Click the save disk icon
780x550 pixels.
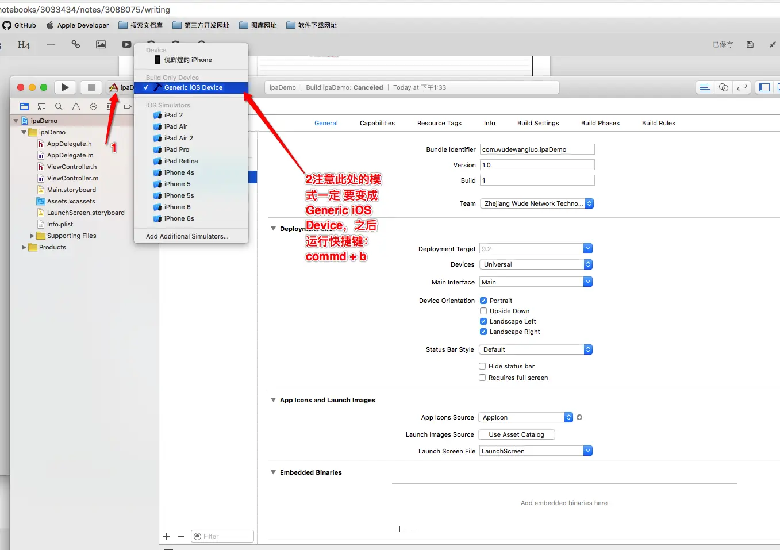click(750, 44)
